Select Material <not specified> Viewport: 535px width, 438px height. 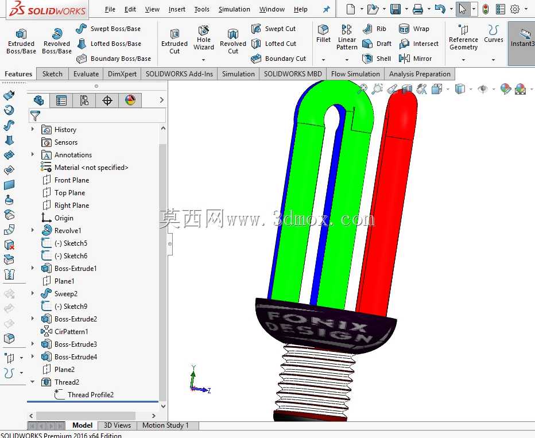[x=84, y=167]
